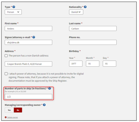139x122 pixels.
Task: Open help for Managing/corresponding owner
Action: (44, 105)
